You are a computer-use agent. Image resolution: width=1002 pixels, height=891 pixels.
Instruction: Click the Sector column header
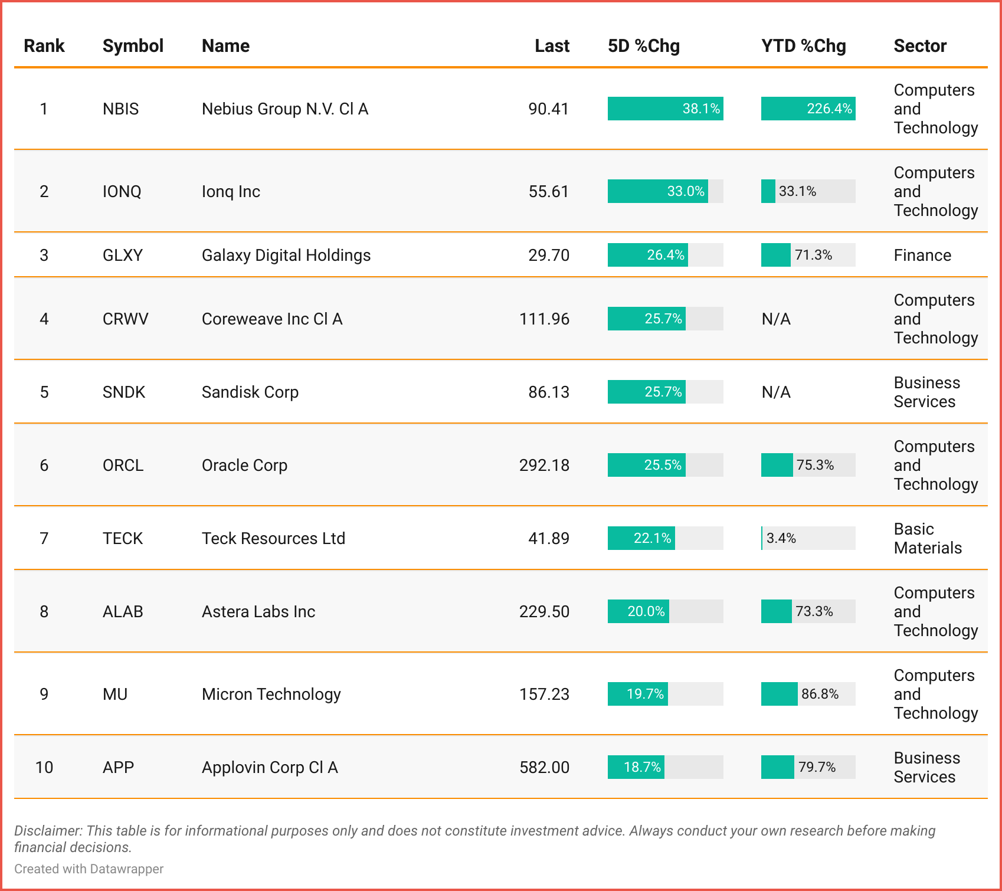coord(919,46)
